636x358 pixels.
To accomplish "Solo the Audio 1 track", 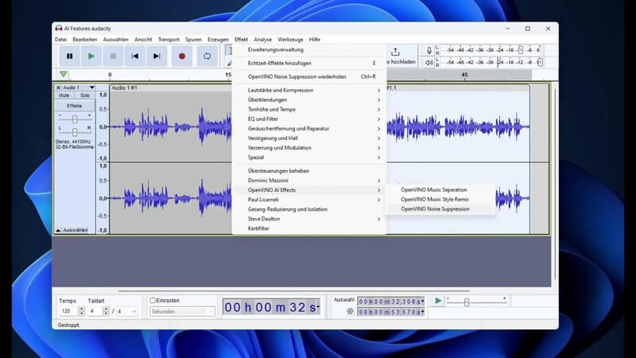I will (84, 95).
